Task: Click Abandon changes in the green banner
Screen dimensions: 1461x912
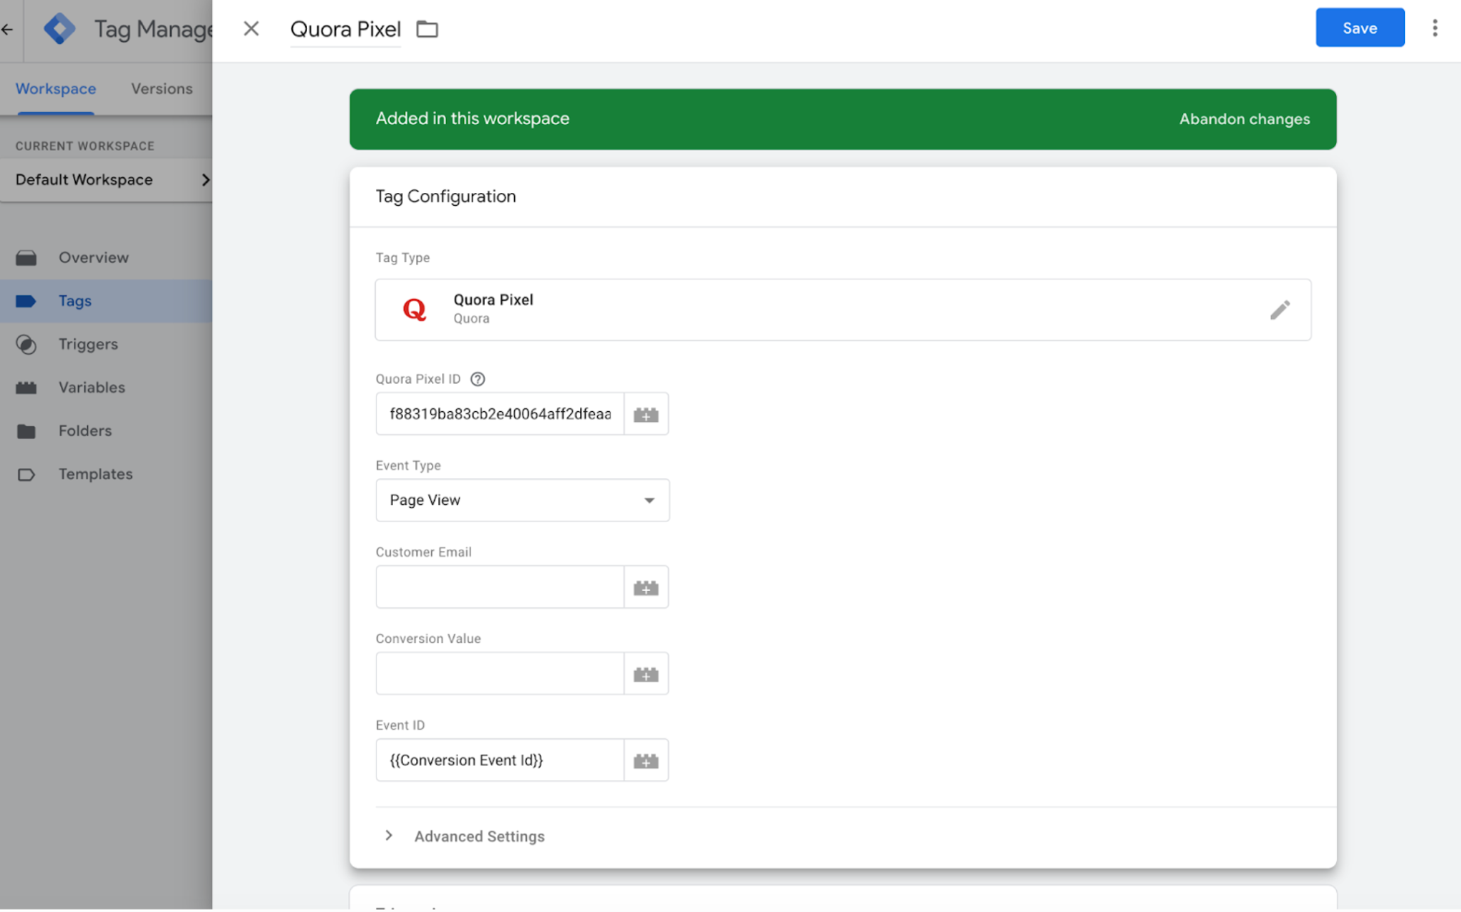Action: [x=1244, y=118]
